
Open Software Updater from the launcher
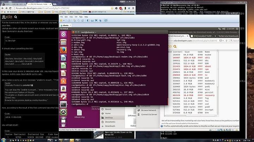click(64, 112)
